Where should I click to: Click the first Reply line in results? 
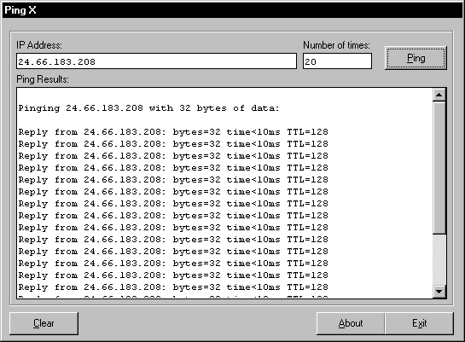[x=173, y=132]
